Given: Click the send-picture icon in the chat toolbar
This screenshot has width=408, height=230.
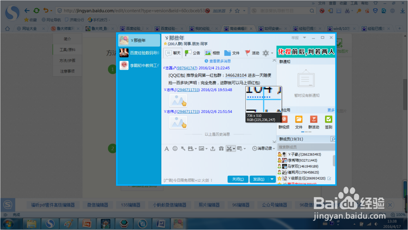Looking at the screenshot, I should [x=202, y=148].
